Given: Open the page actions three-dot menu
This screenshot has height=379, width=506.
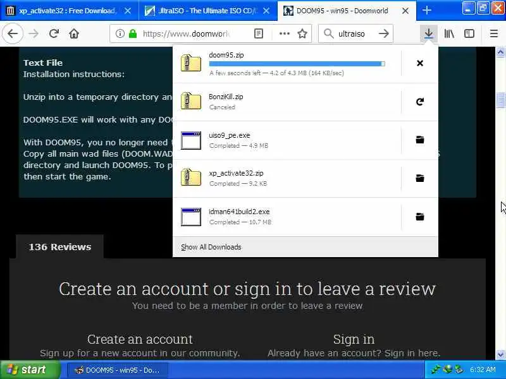Looking at the screenshot, I should click(284, 33).
